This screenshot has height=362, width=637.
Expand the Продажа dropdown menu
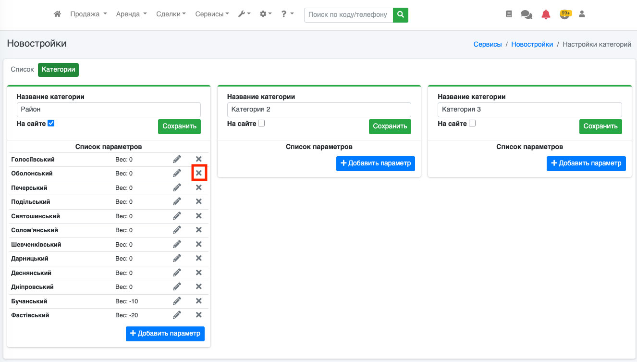pos(88,14)
